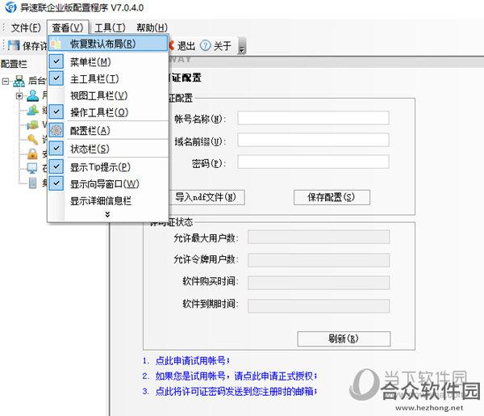
Task: Click the 软件购买时间 read-only field
Action: pos(319,283)
